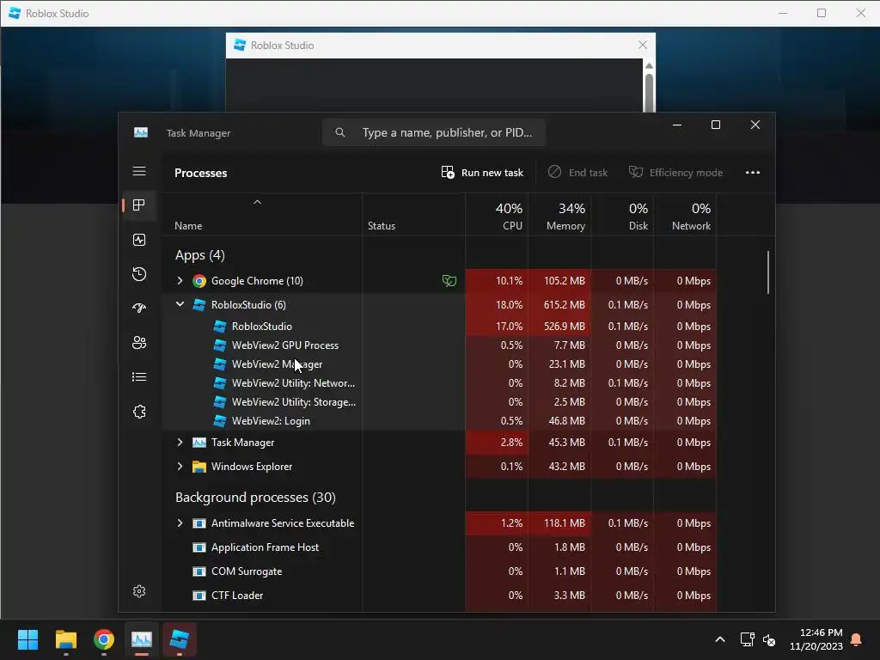This screenshot has width=880, height=660.
Task: Click the Windows Explorer folder icon in list
Action: [199, 467]
